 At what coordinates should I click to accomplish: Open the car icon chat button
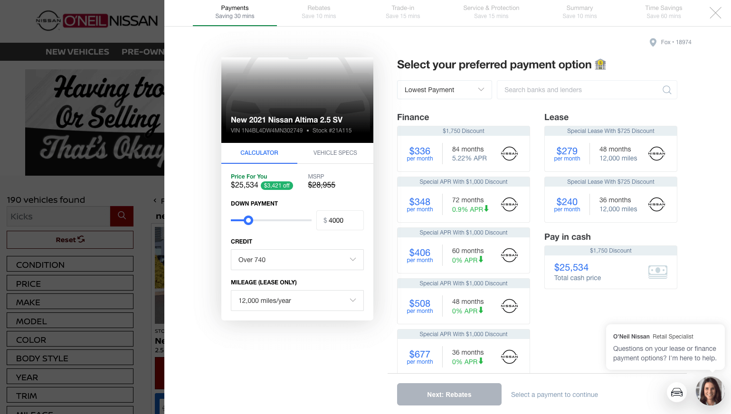click(x=677, y=392)
